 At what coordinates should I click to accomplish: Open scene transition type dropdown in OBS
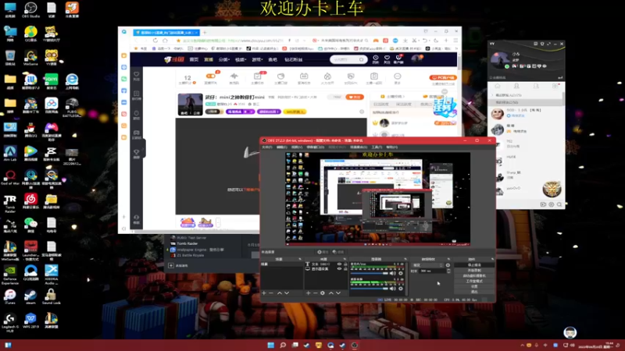(x=427, y=265)
